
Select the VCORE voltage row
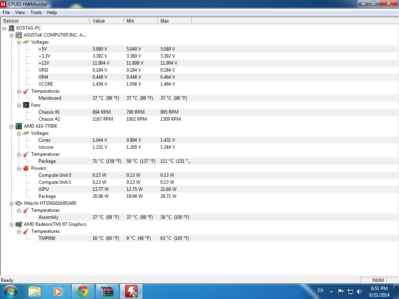pos(218,84)
